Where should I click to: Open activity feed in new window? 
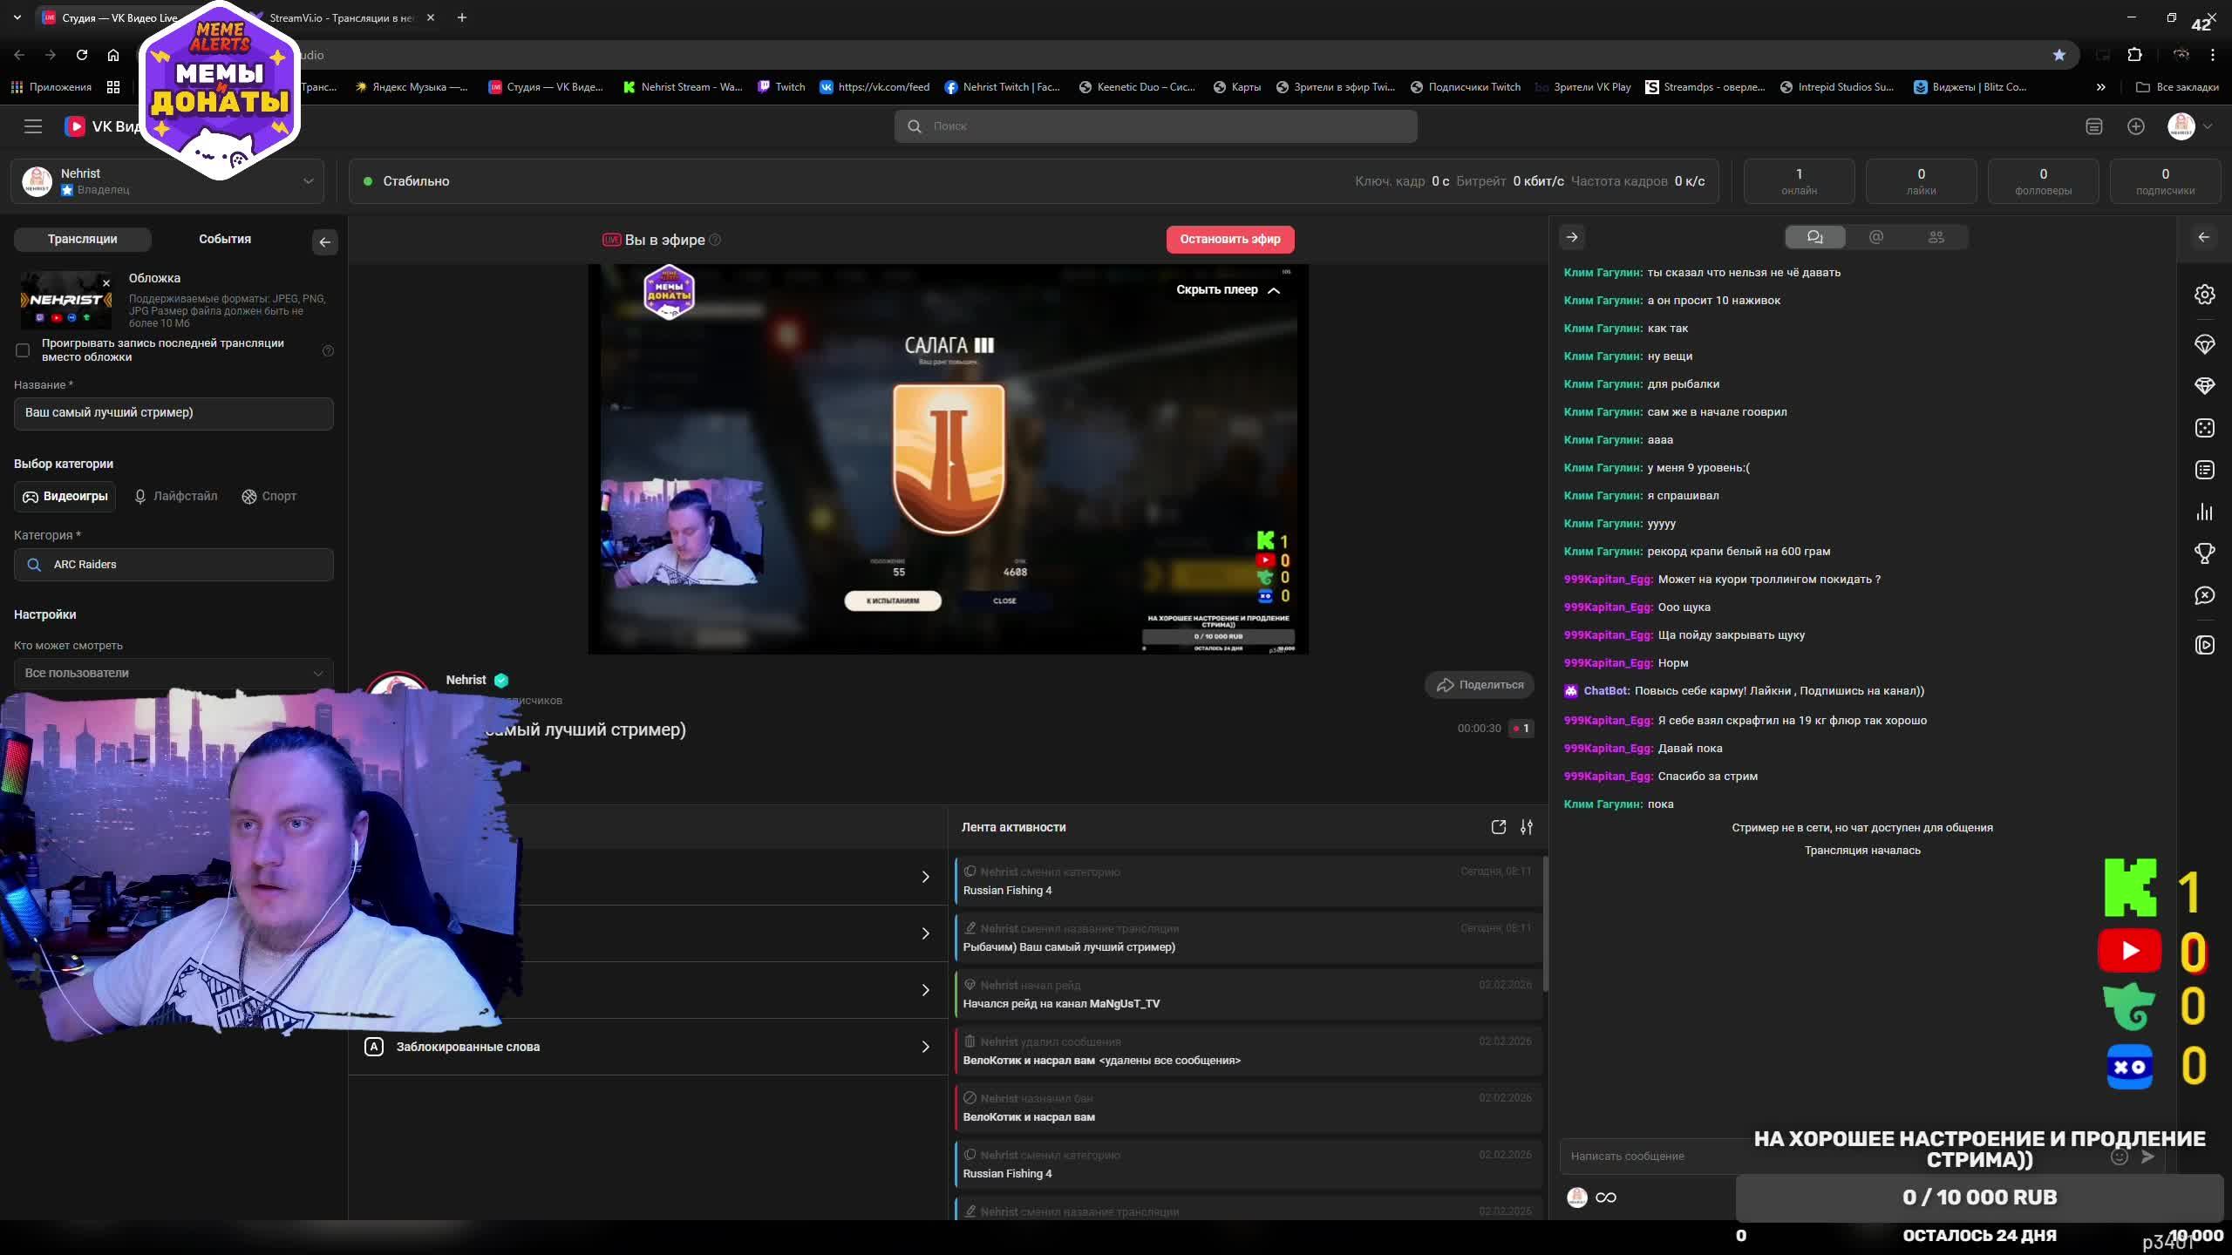coord(1498,827)
